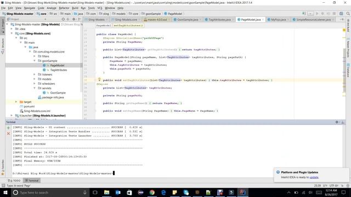Screen dimensions: 351x197
Task: Switch to TagAttributes.java editor tab
Action: (219, 20)
